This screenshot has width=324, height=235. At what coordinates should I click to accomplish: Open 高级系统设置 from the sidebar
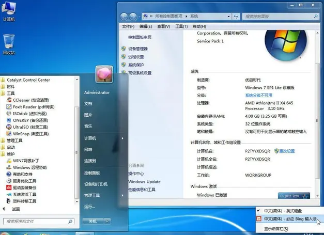point(140,73)
